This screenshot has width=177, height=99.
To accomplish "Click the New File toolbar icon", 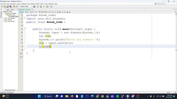I will 2,7.
